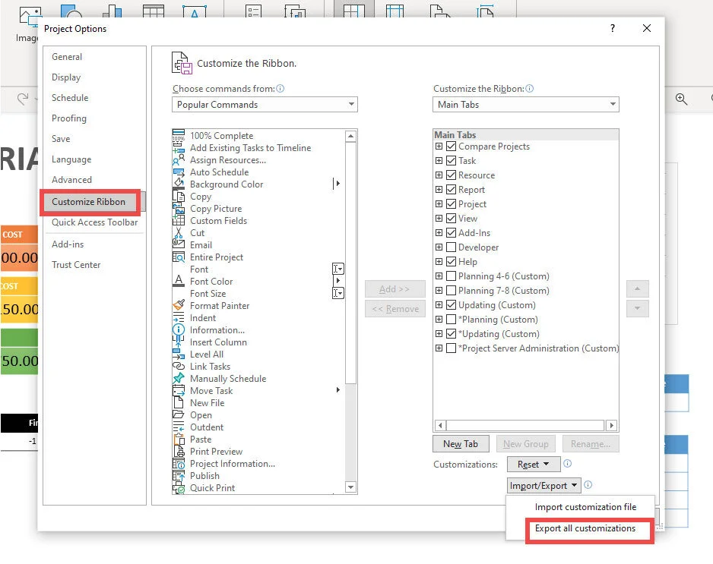The width and height of the screenshot is (713, 564).
Task: Click the Email command icon
Action: [178, 244]
